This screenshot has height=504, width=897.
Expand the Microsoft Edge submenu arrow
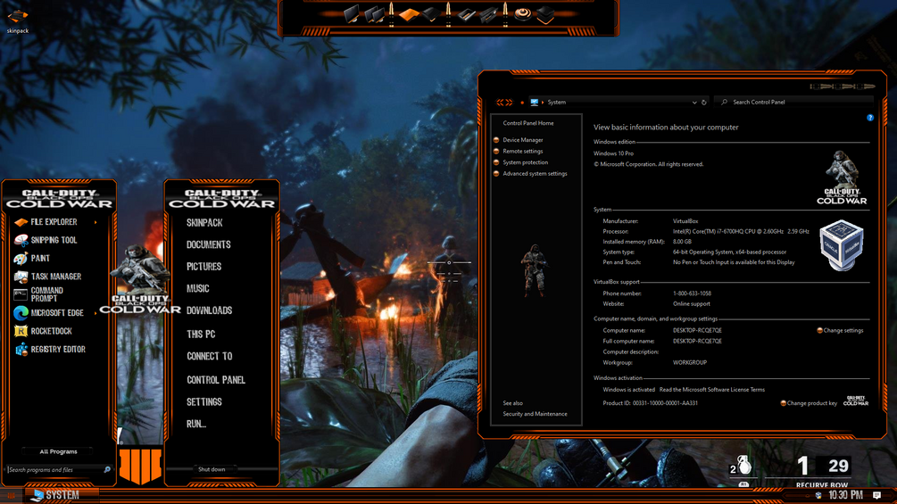[x=96, y=313]
